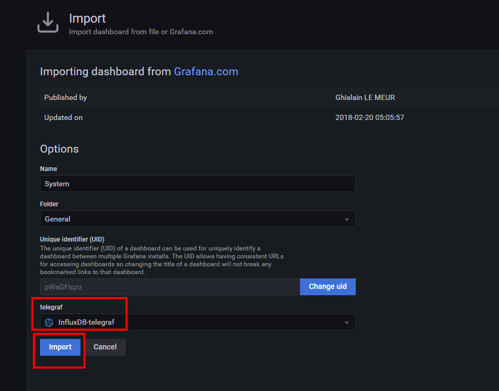Click the Name field label
The width and height of the screenshot is (499, 391).
coord(48,169)
